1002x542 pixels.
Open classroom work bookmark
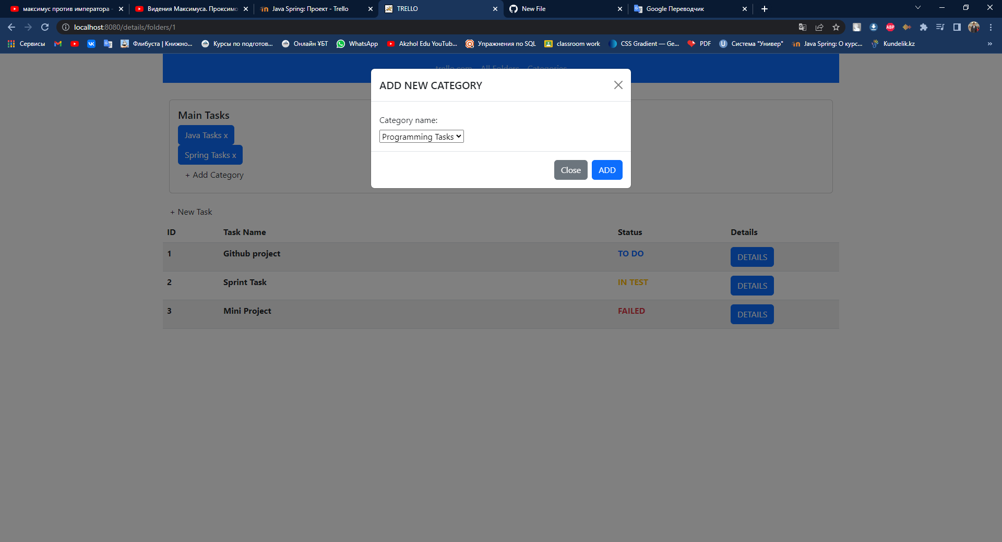tap(572, 44)
